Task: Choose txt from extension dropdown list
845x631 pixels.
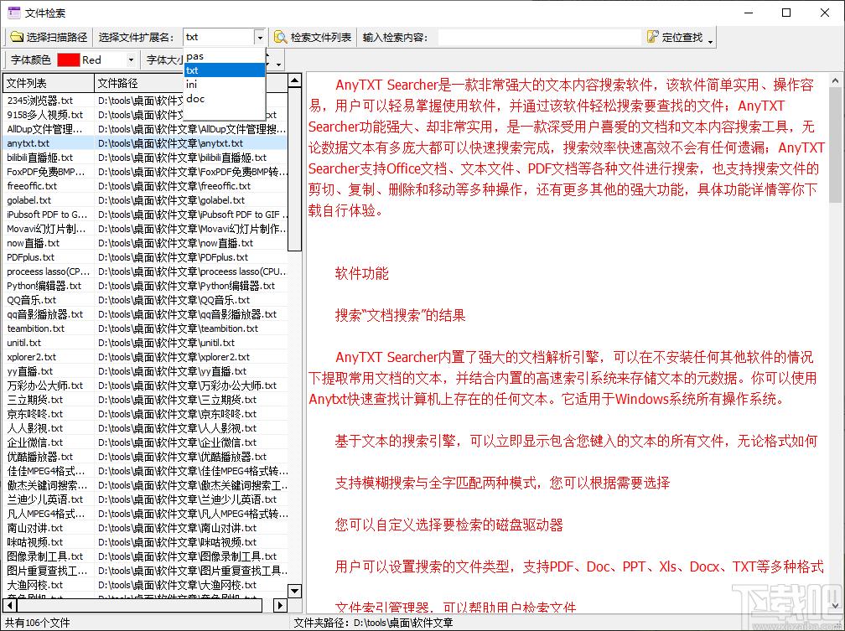Action: (224, 70)
